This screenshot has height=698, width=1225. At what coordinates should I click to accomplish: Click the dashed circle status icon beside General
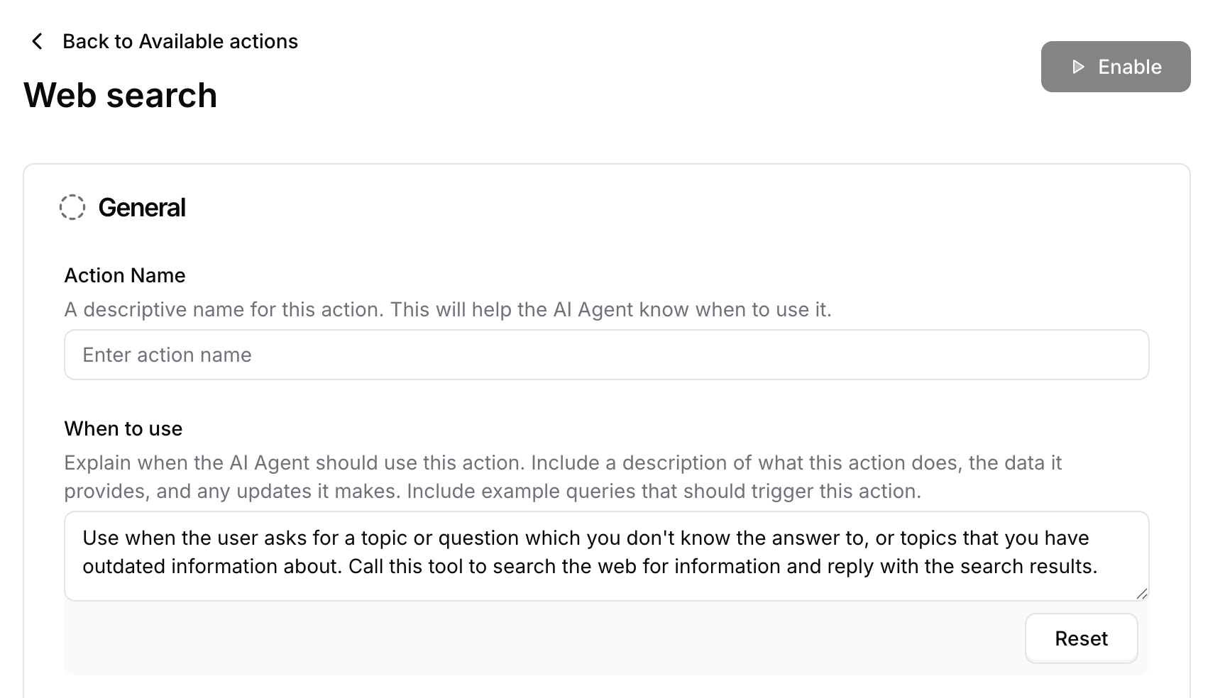click(x=72, y=208)
